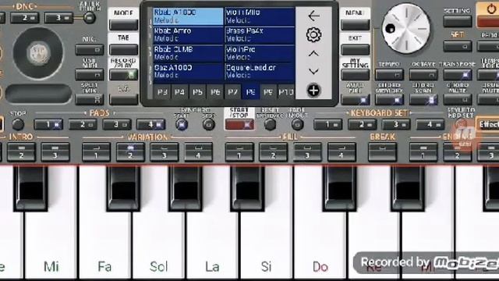Viewport: 499px width, 281px height.
Task: Click the TAB button below MODE
Action: [x=123, y=49]
